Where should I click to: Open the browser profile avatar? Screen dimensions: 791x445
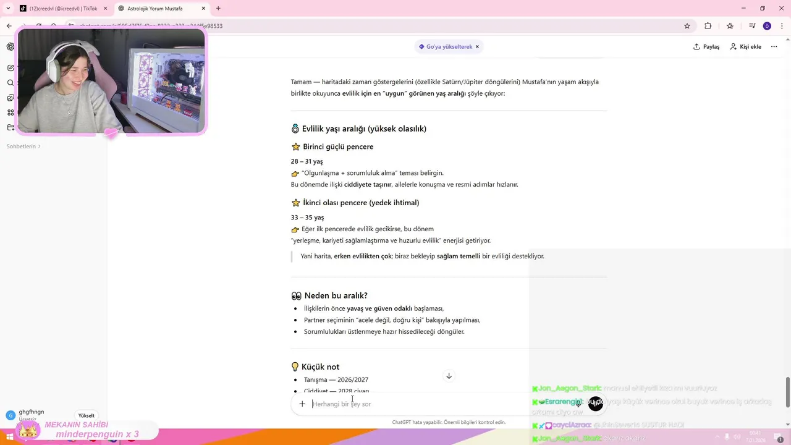767,26
